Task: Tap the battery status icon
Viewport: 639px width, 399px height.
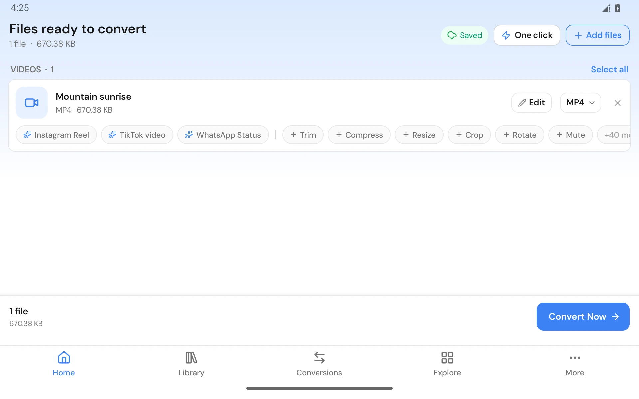Action: pyautogui.click(x=618, y=8)
